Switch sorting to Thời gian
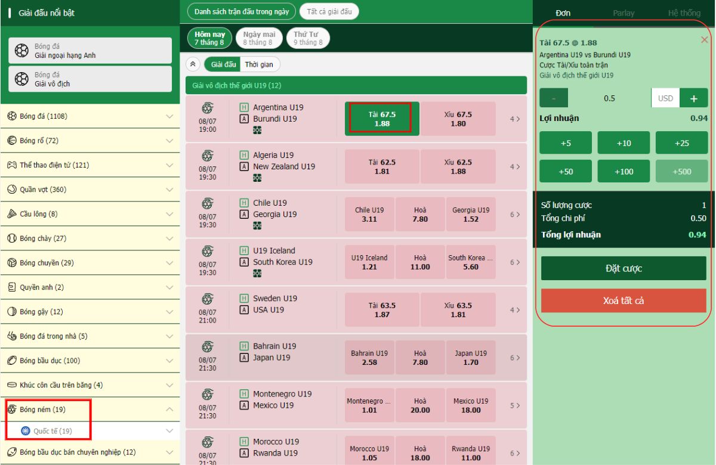This screenshot has width=716, height=465. (259, 64)
